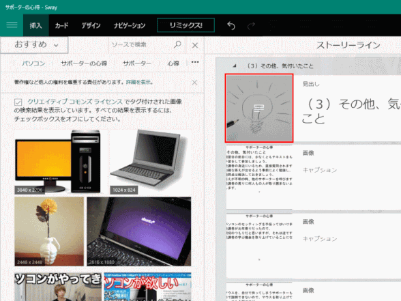Click the search magnifier icon
This screenshot has height=301, width=401.
(x=177, y=45)
